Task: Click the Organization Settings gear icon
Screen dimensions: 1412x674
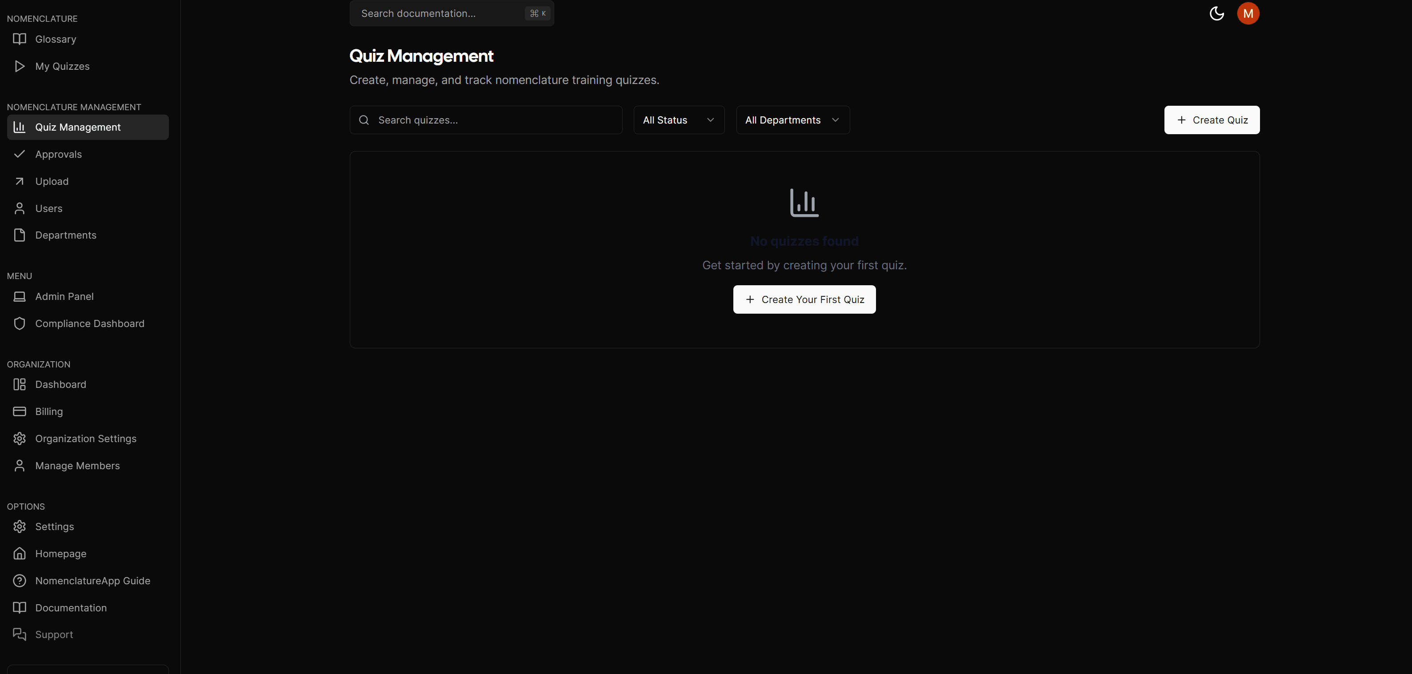Action: pos(20,439)
